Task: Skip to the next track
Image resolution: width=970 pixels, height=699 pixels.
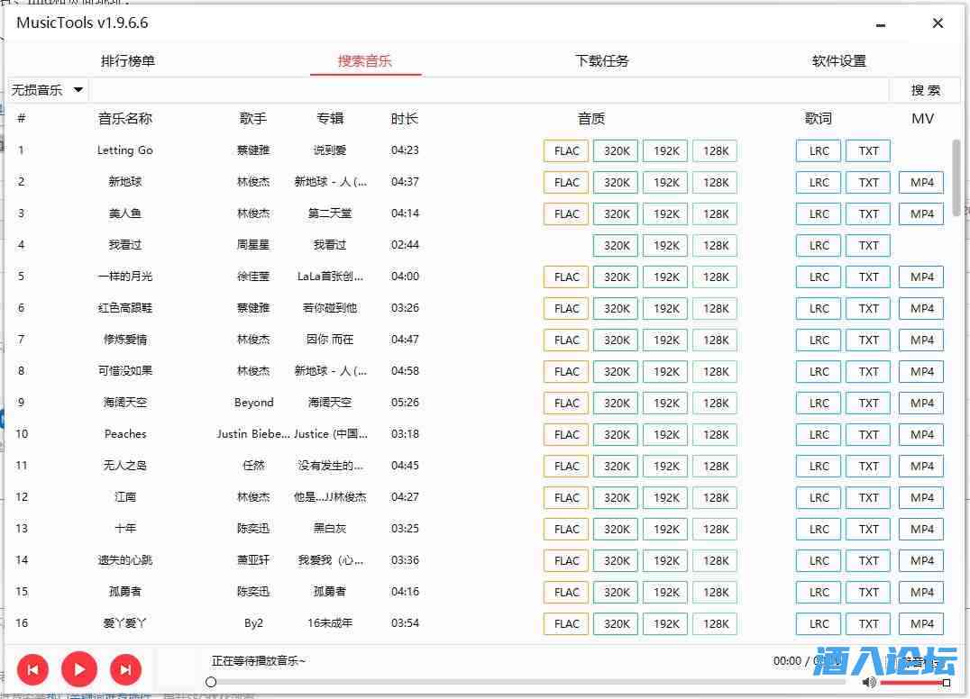Action: [x=125, y=669]
